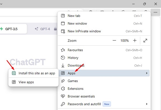Click the View apps grid icon
161x110 pixels.
tap(14, 82)
